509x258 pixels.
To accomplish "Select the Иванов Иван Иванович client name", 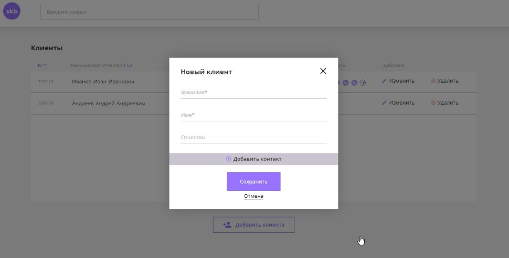I will pyautogui.click(x=103, y=82).
